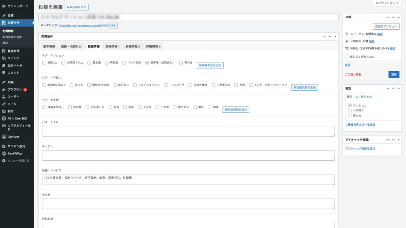
Task: Select よく使うもの tab in 種別
Action: (364, 97)
